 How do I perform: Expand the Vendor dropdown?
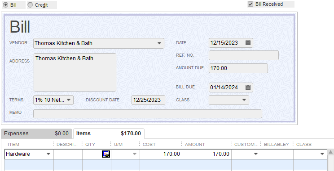click(159, 43)
